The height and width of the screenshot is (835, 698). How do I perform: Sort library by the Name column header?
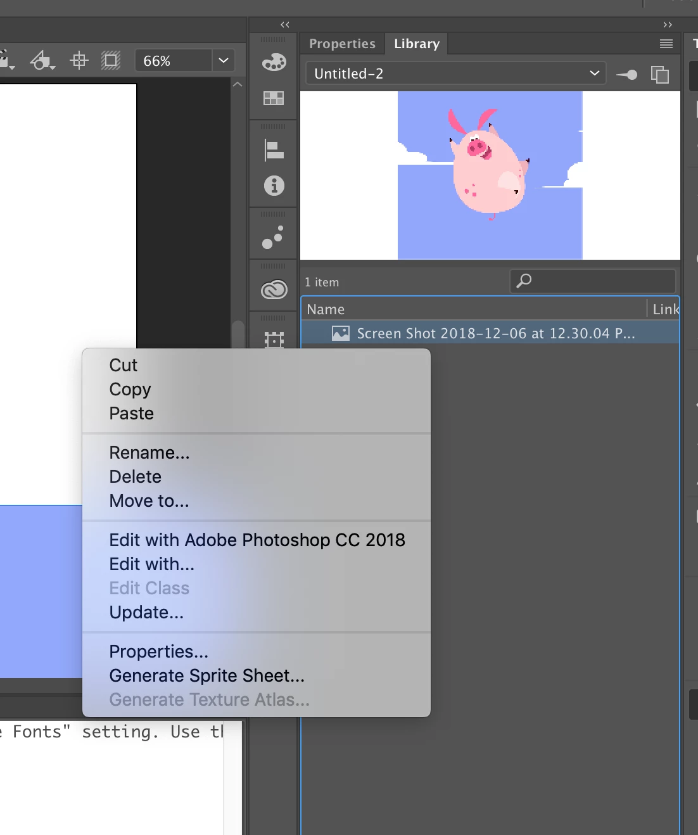tap(474, 309)
